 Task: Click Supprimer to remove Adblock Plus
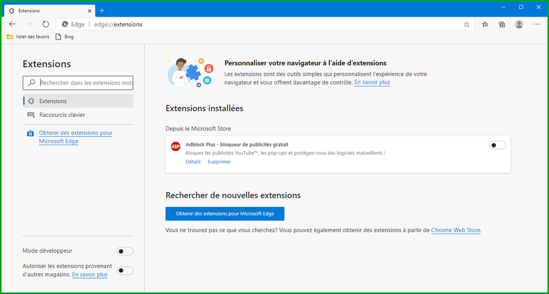[x=219, y=161]
